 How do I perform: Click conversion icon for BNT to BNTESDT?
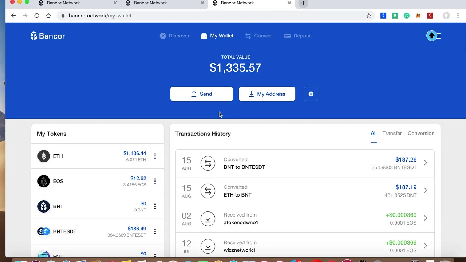208,163
